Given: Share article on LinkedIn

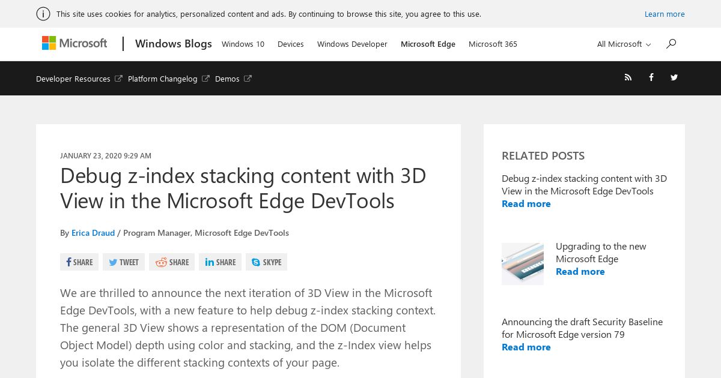Looking at the screenshot, I should [220, 262].
